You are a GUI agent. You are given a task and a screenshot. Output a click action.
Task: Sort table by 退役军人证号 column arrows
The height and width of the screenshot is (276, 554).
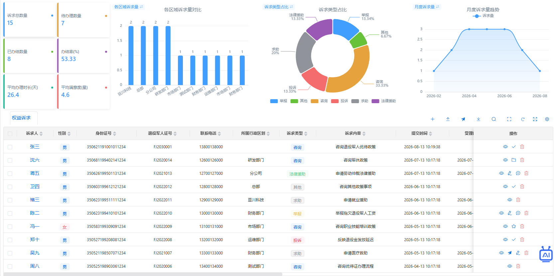pyautogui.click(x=175, y=134)
